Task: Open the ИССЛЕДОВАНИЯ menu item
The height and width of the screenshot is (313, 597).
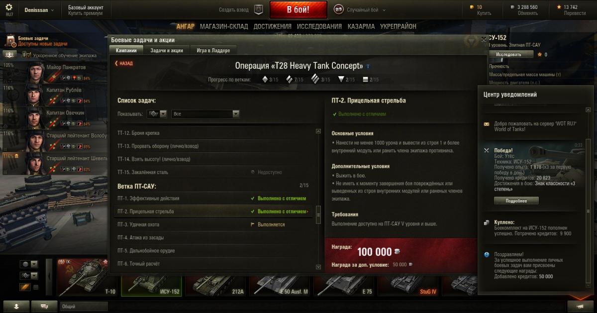Action: click(319, 26)
